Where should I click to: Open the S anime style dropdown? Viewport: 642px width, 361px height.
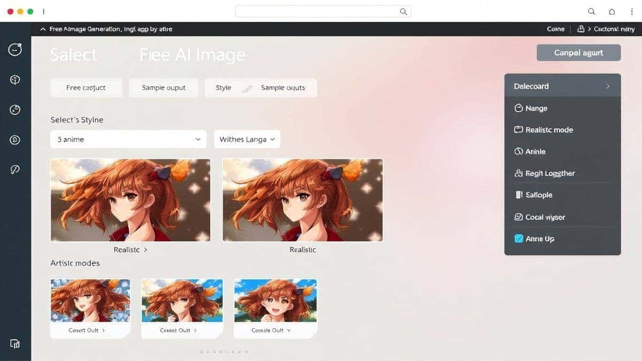(x=128, y=139)
